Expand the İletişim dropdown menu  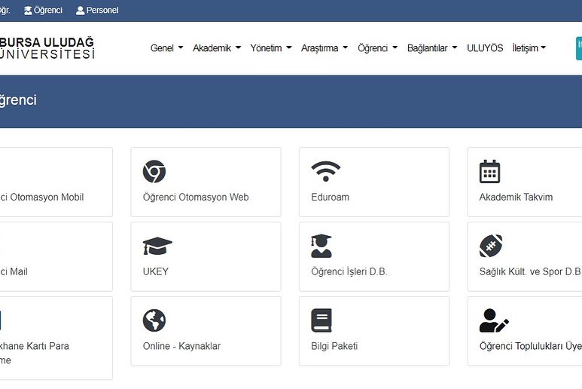529,48
